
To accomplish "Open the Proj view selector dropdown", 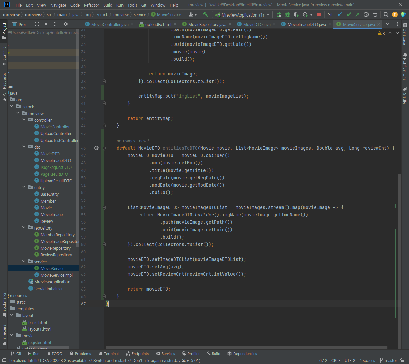I will tap(20, 24).
